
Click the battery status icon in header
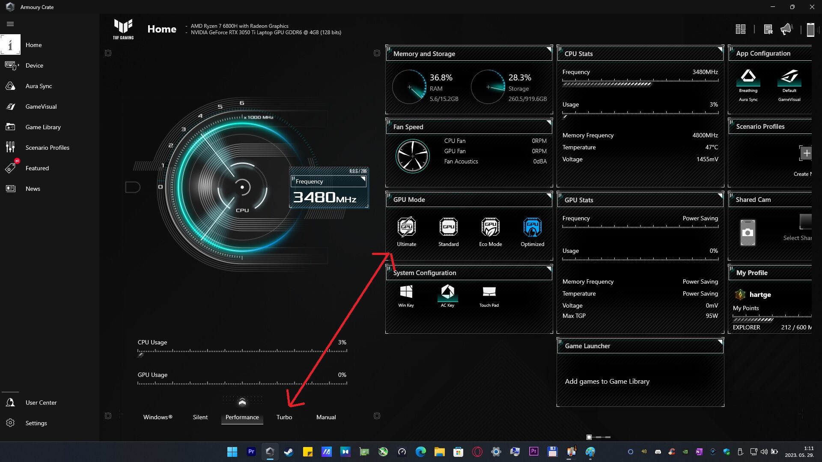tap(810, 29)
